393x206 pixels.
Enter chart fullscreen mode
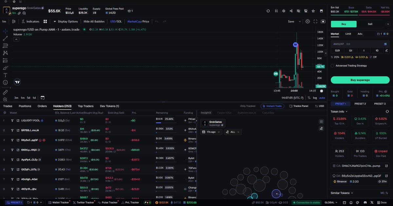tap(315, 22)
